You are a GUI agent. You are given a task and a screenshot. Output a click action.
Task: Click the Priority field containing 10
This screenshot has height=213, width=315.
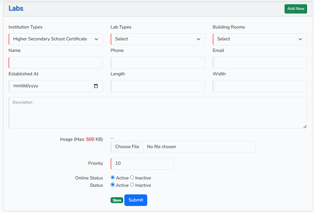tap(142, 164)
